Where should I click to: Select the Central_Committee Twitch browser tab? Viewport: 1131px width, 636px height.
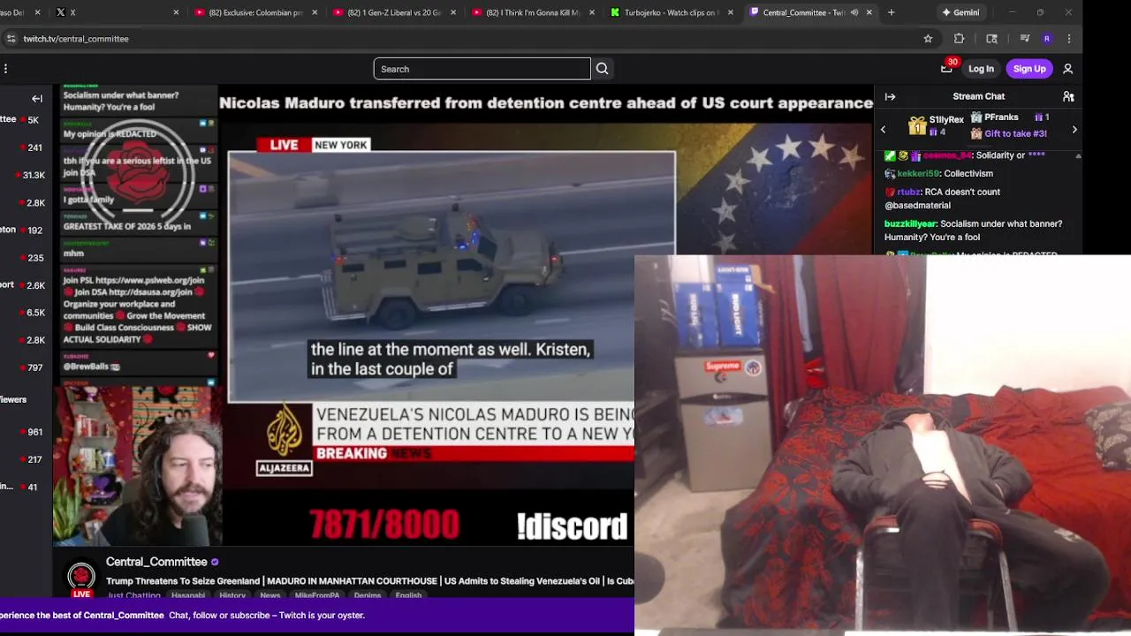pos(804,12)
